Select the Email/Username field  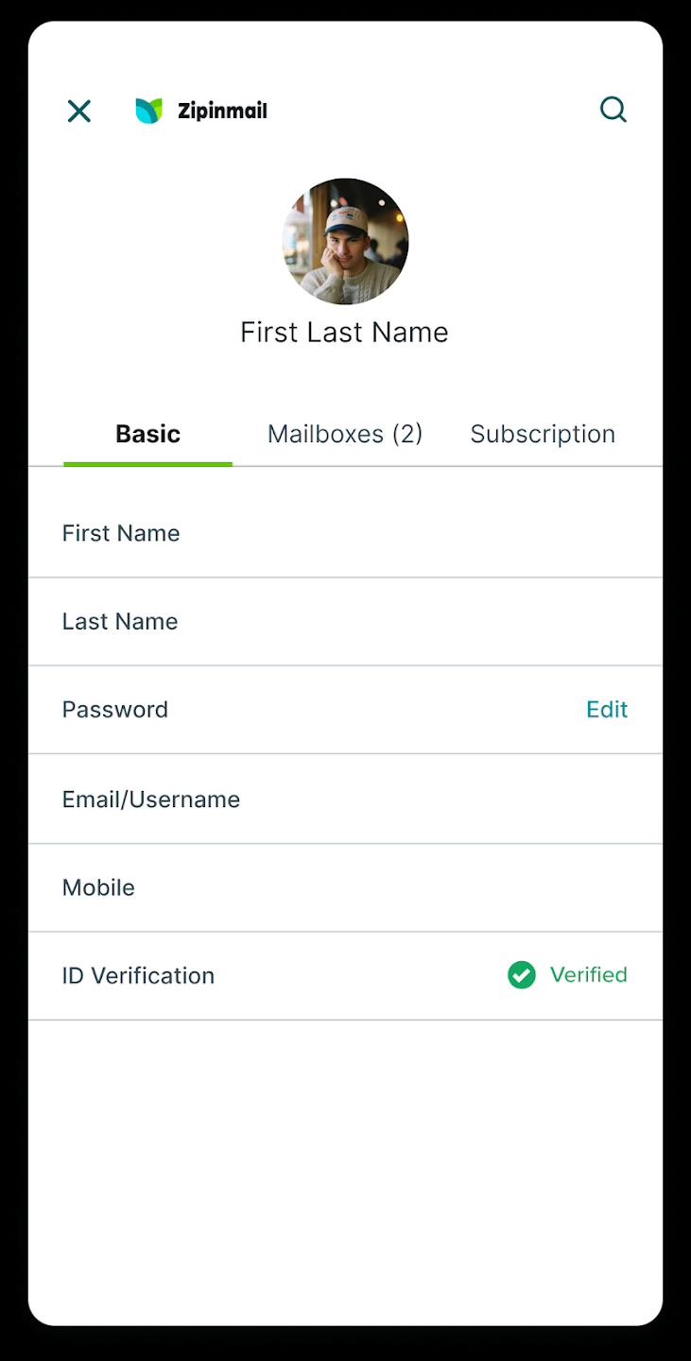coord(345,800)
